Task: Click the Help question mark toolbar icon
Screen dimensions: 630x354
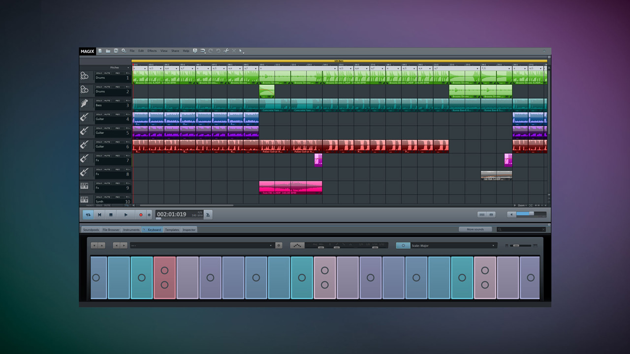Action: [x=195, y=51]
